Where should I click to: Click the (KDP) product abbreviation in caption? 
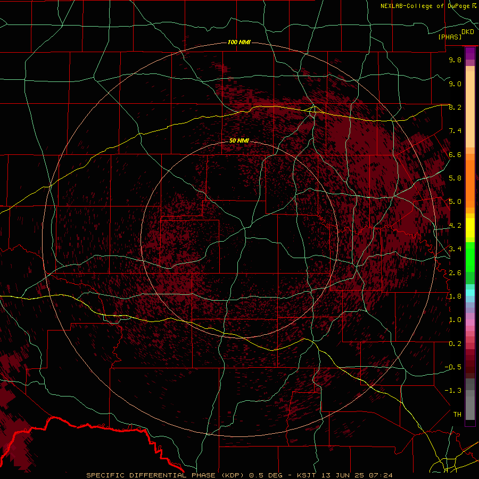[232, 475]
